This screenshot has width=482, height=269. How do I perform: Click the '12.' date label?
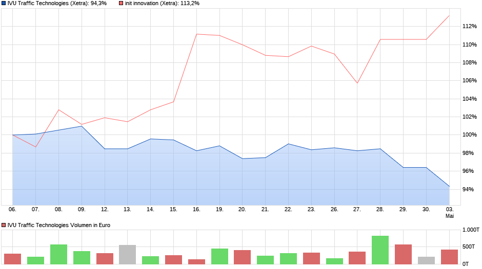click(x=105, y=209)
